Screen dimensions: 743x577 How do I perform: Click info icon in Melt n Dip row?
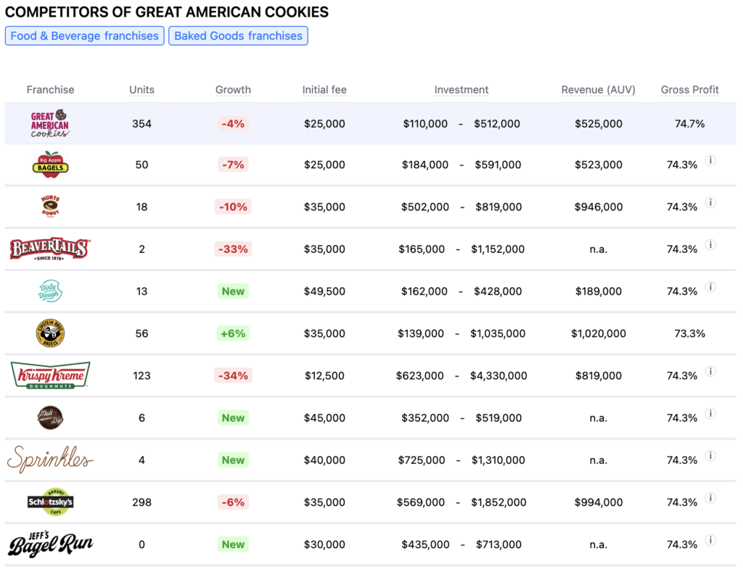coord(710,413)
